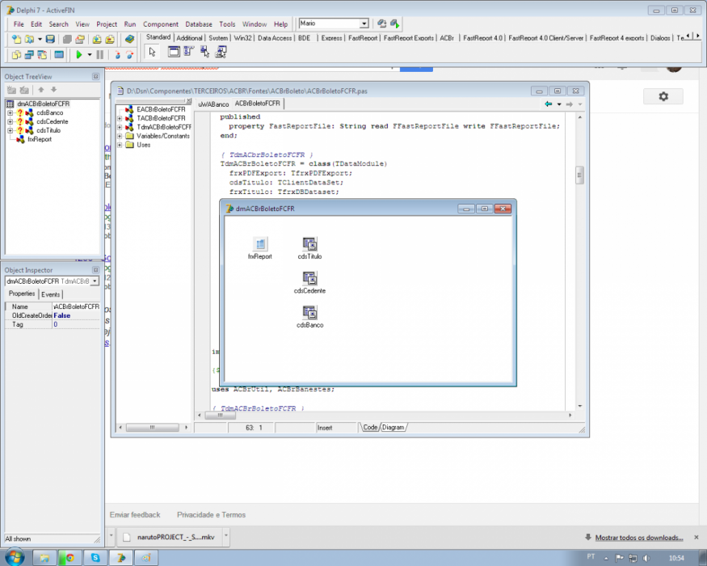The image size is (707, 566).
Task: Switch to the Data Access palette tab
Action: click(x=275, y=38)
